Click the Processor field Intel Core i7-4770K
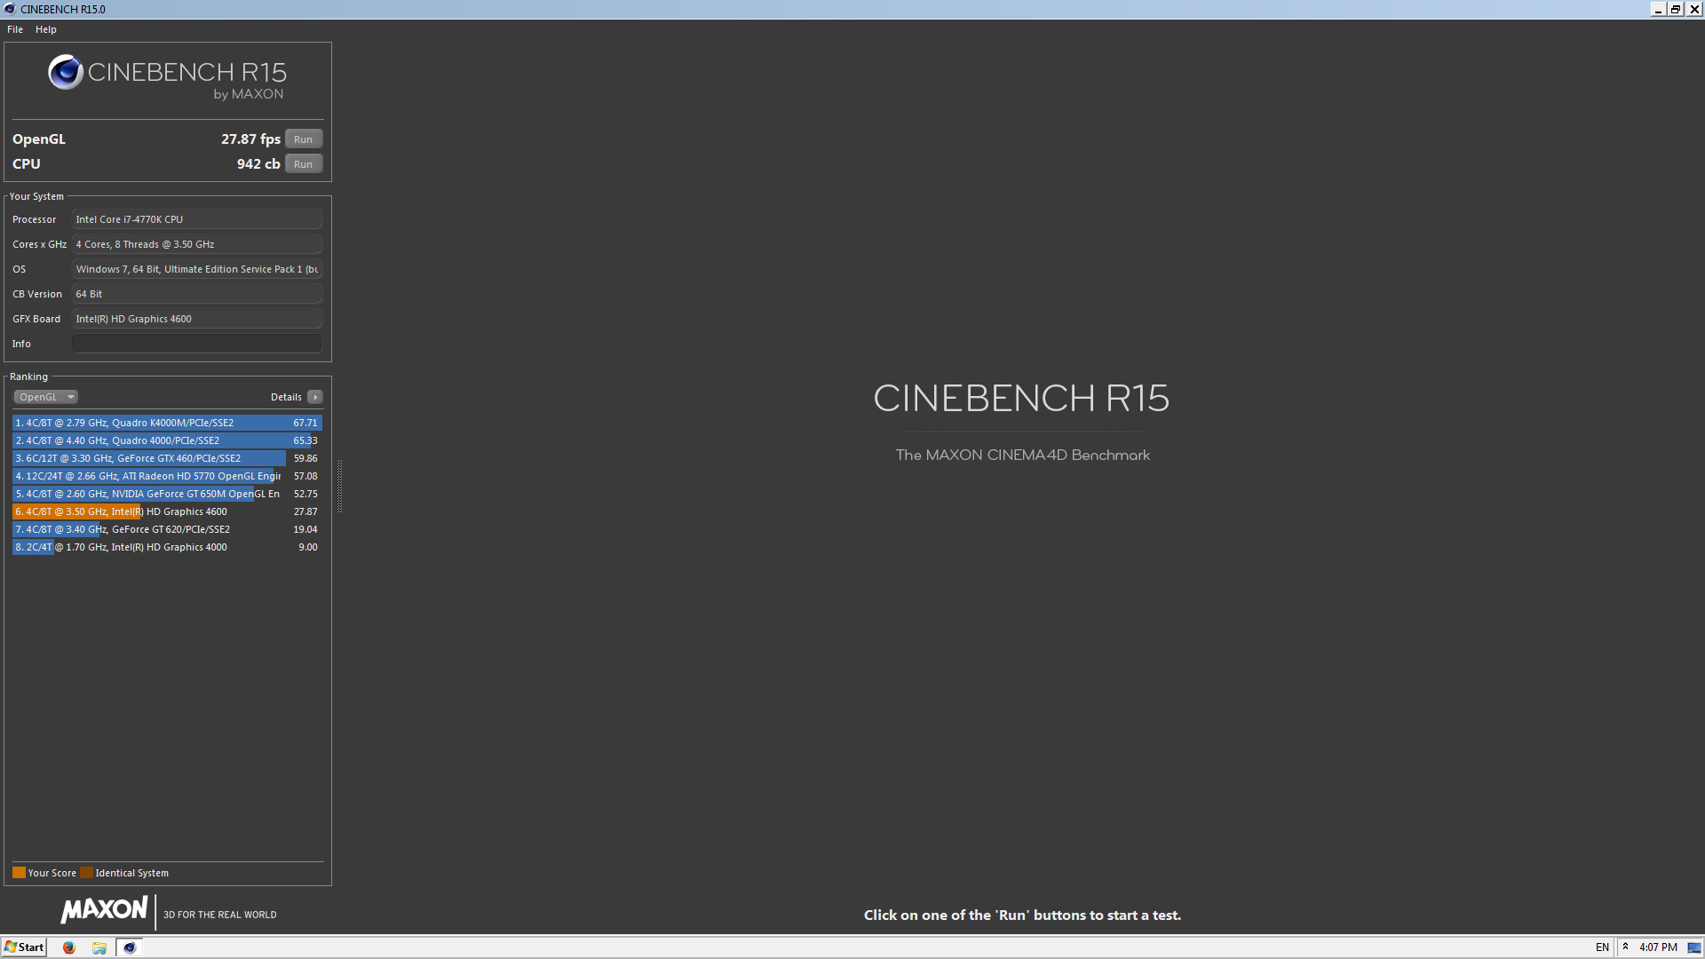This screenshot has width=1705, height=959. pos(197,219)
